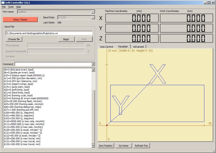Viewport: 216px width, 153px height.
Task: Click the '$24=25.000 (homing feed, mm/min)' line
Action: tap(23, 101)
